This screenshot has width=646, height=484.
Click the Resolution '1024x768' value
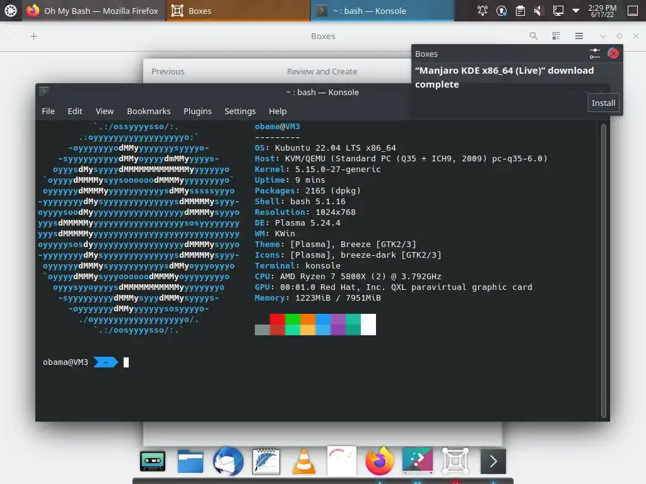336,212
